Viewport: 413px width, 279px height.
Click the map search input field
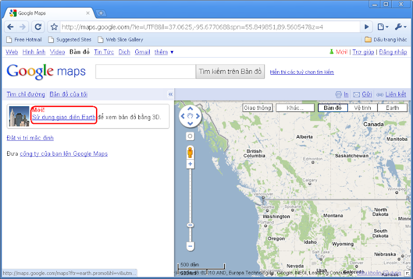coord(146,72)
